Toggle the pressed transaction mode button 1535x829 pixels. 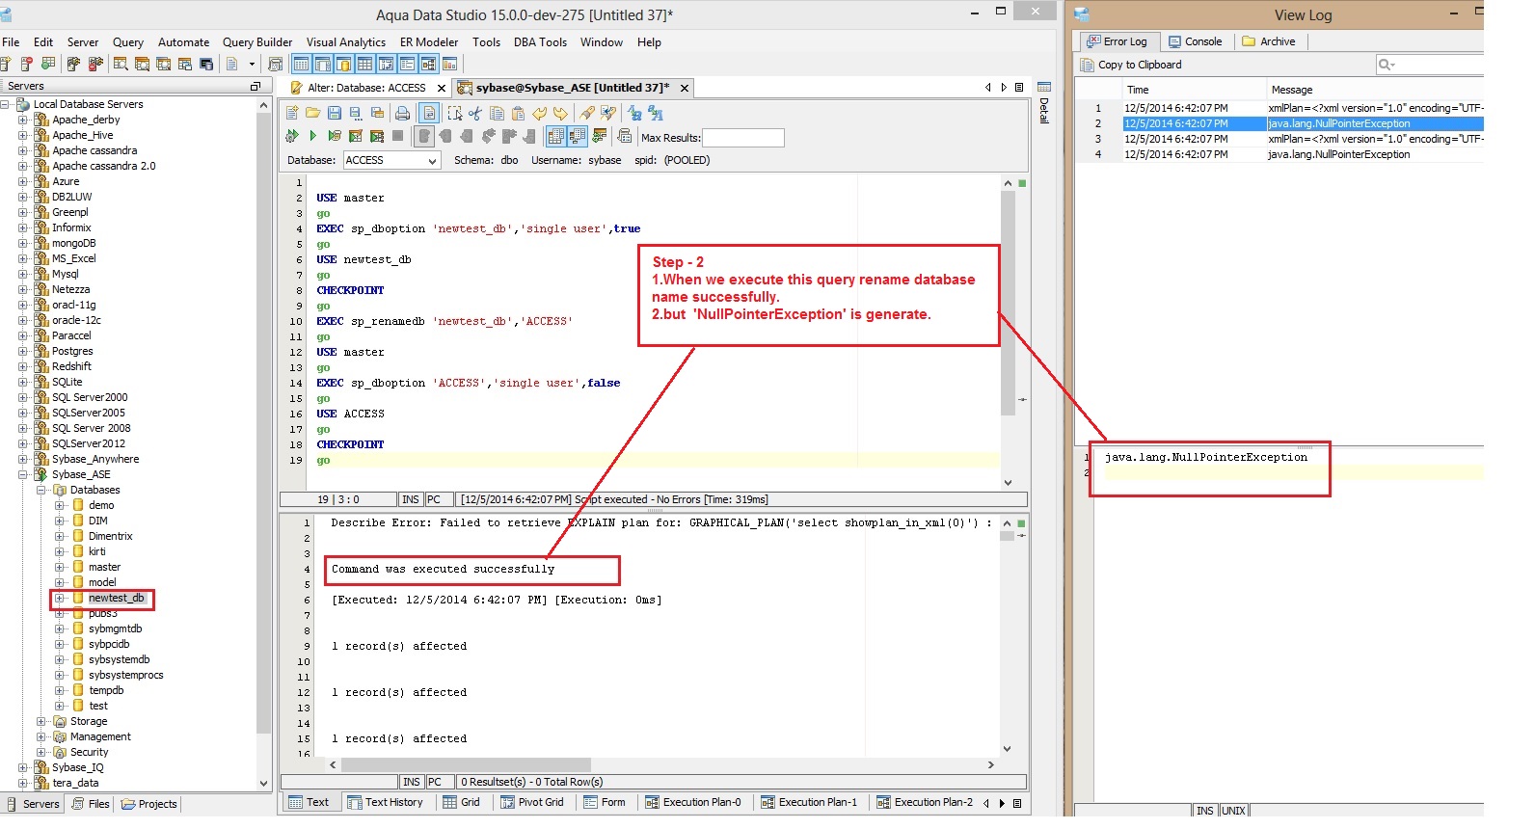point(423,136)
